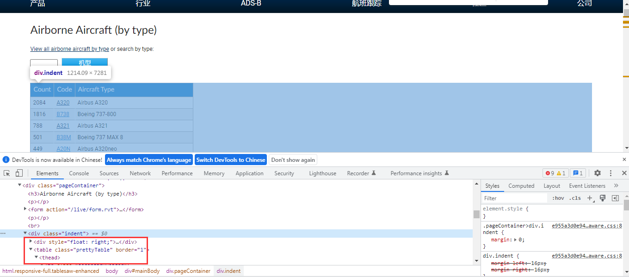629x277 pixels.
Task: Open the Sources tab
Action: point(109,173)
